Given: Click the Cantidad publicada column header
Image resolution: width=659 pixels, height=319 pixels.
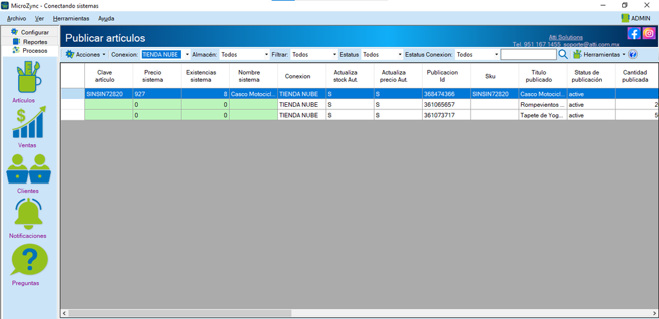Looking at the screenshot, I should 636,76.
